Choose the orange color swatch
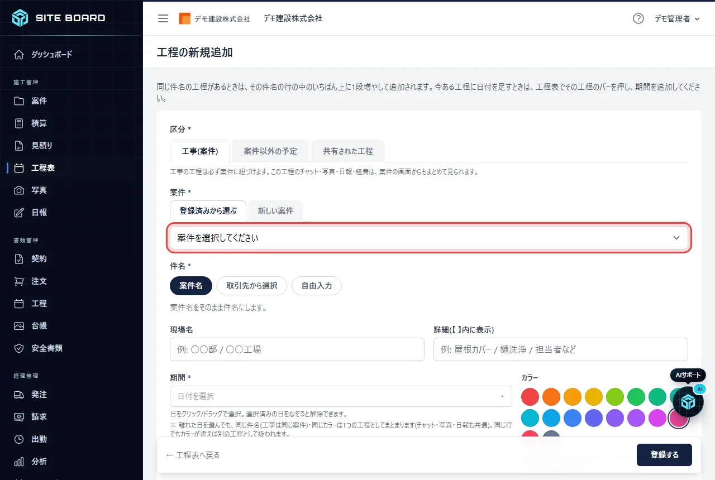Image resolution: width=715 pixels, height=480 pixels. click(x=551, y=397)
